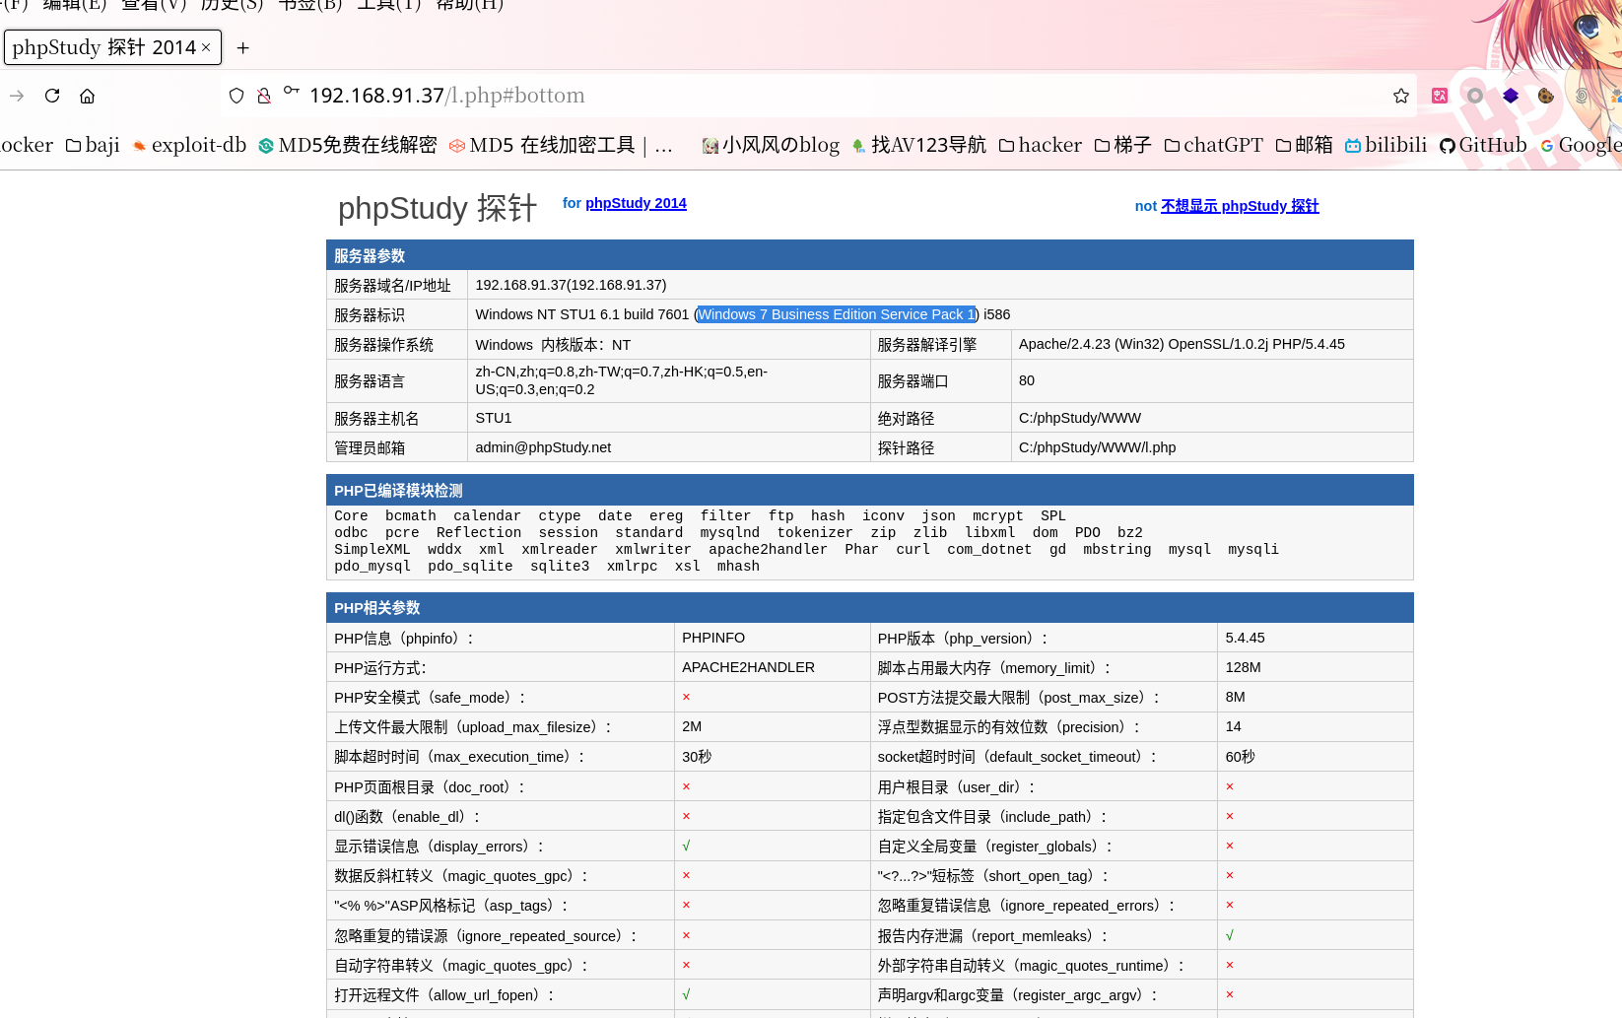Viewport: 1622px width, 1018px height.
Task: Open the 工具(T) menu
Action: [389, 5]
